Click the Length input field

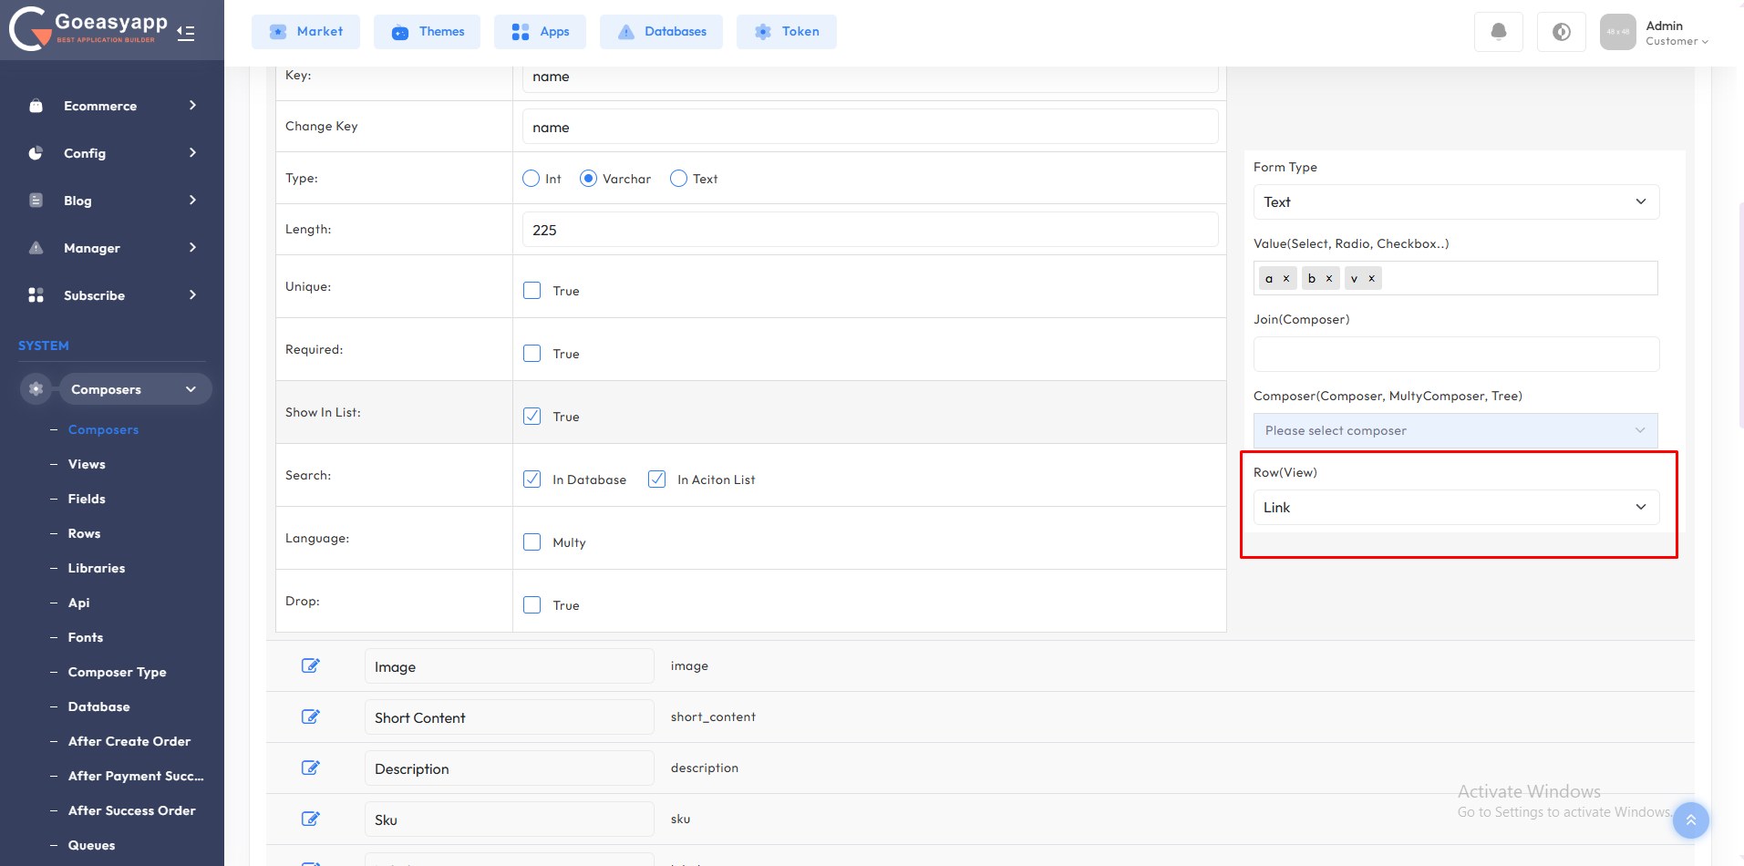870,230
